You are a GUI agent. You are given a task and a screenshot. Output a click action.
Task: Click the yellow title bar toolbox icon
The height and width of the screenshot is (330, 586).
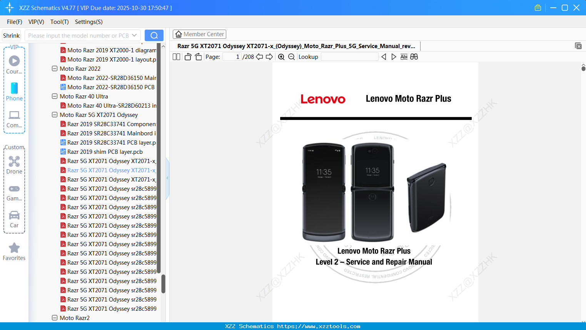coord(538,8)
